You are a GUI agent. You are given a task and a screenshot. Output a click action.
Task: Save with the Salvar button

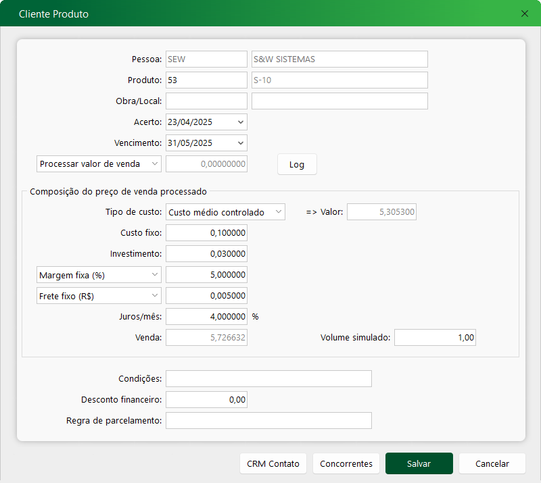click(x=419, y=463)
